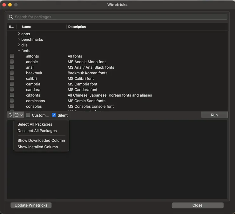Check the arial package checkbox
Viewport: 235px width, 214px height.
[x=12, y=67]
